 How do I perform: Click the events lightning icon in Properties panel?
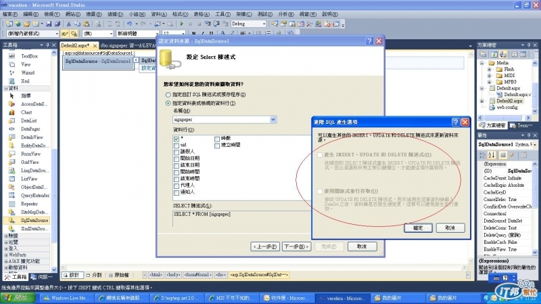coord(512,155)
